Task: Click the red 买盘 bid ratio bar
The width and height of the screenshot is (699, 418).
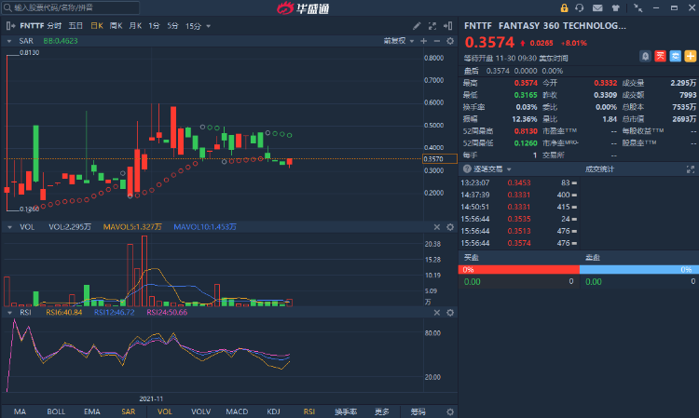Action: pos(519,269)
